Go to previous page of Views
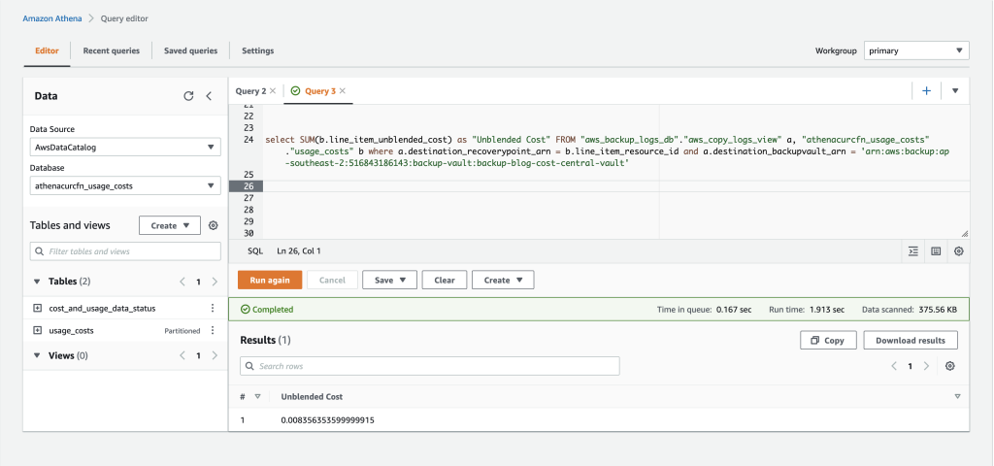 point(182,355)
